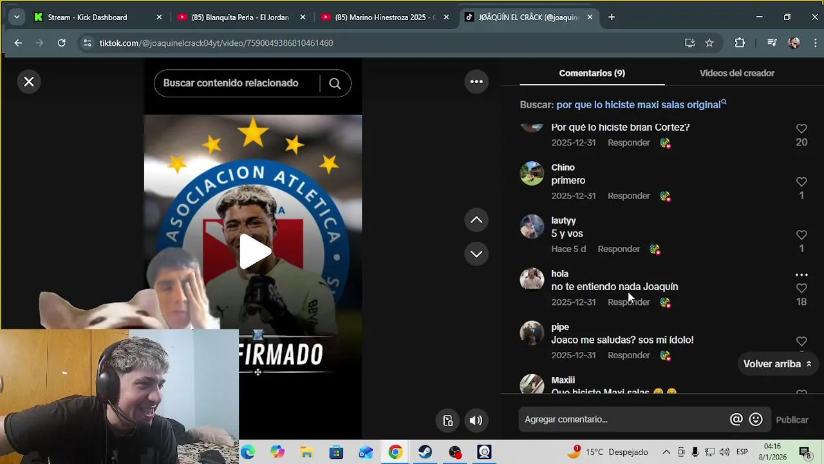Click the search magnifier in related content bar
The width and height of the screenshot is (824, 464).
pos(335,83)
